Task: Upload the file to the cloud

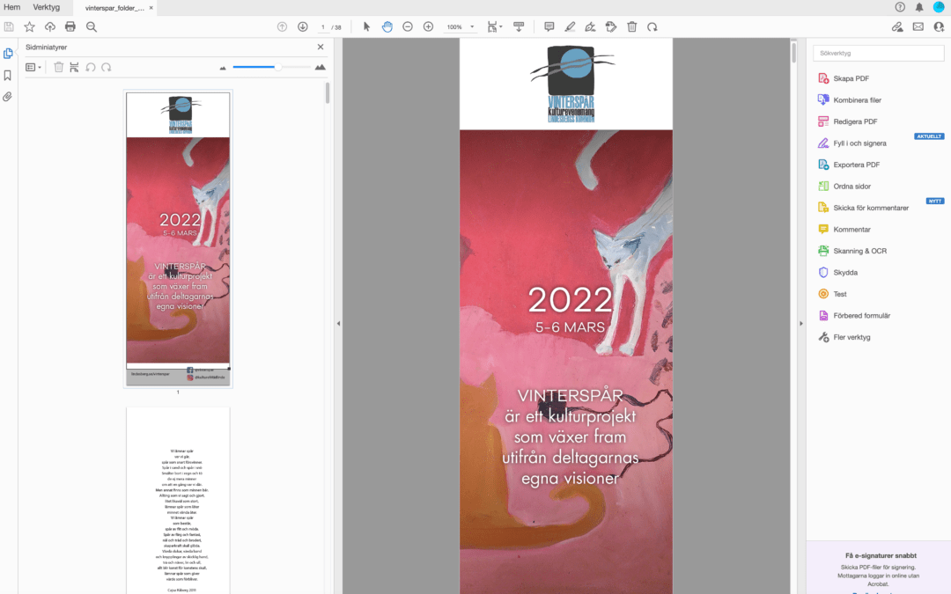Action: [x=49, y=26]
